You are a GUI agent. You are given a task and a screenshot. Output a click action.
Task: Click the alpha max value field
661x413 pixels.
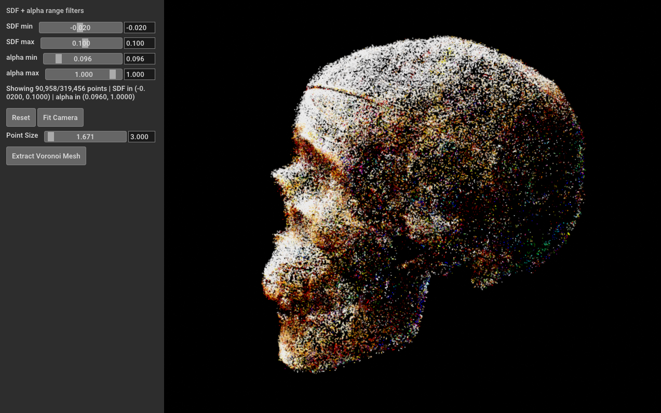click(x=139, y=74)
